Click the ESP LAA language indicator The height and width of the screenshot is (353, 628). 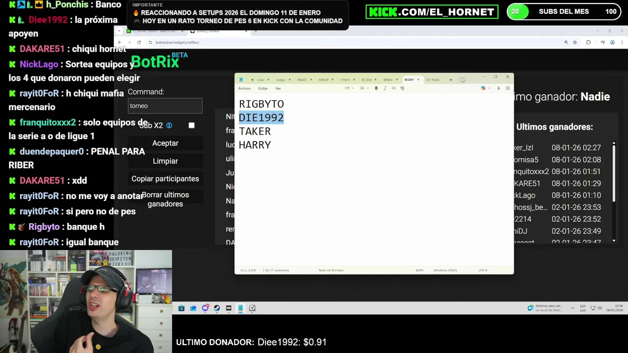tap(583, 308)
